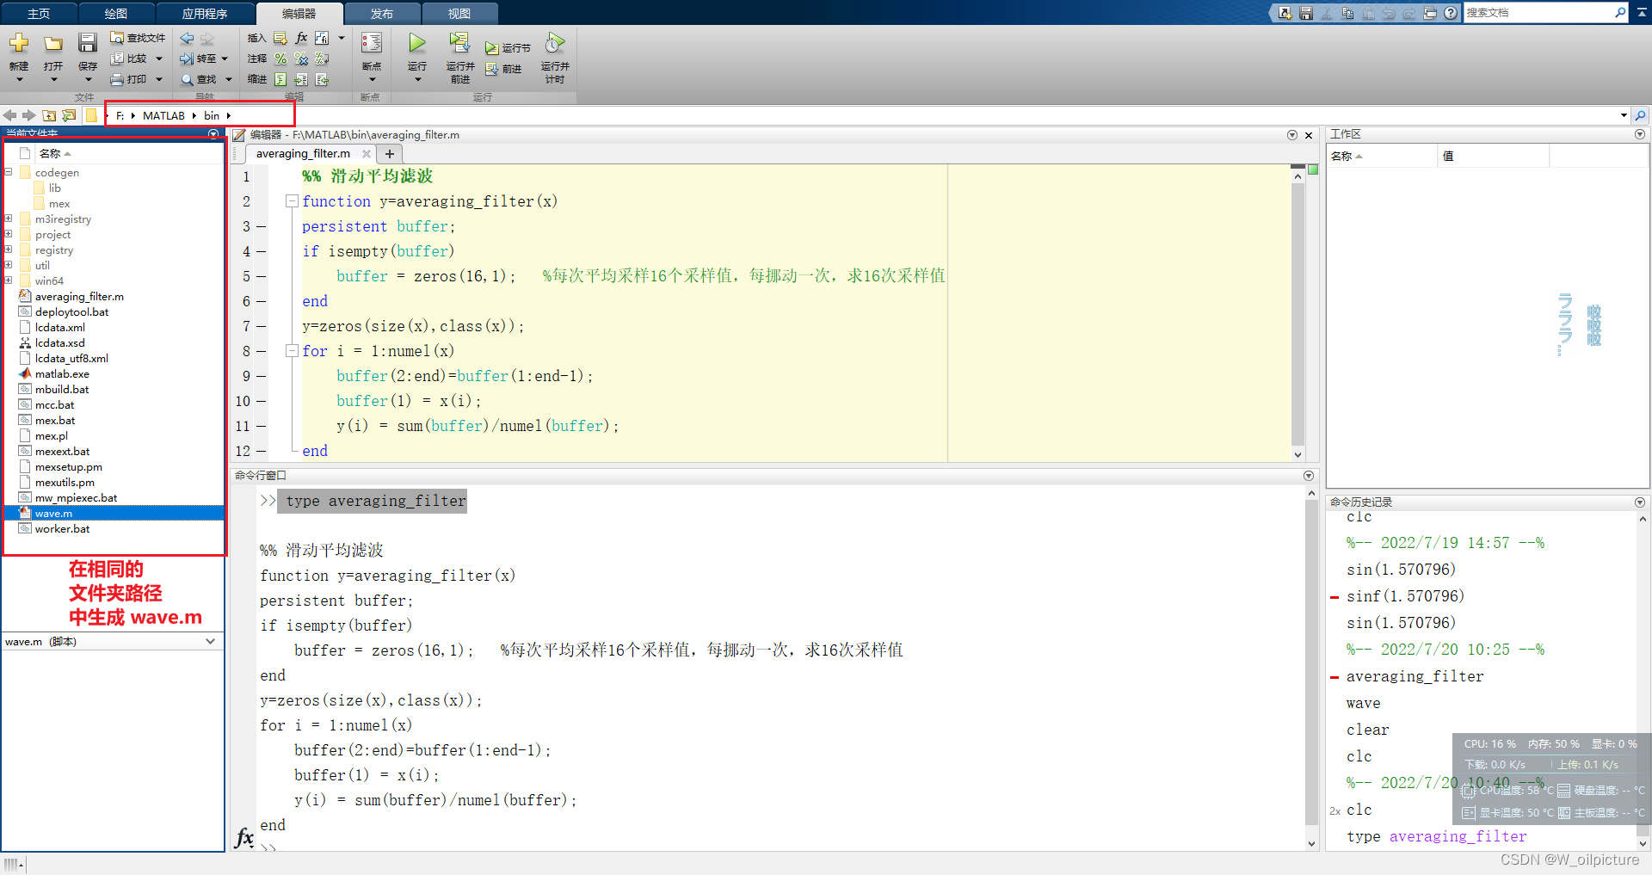
Task: Click the comment (%) icon
Action: coord(280,59)
